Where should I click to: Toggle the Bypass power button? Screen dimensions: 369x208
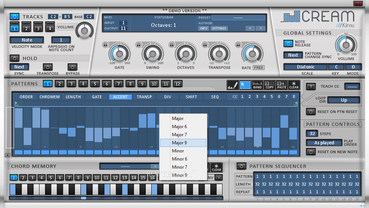point(72,67)
